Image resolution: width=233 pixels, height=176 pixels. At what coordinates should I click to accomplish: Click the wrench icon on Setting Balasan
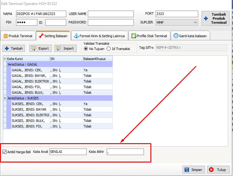tap(41, 36)
